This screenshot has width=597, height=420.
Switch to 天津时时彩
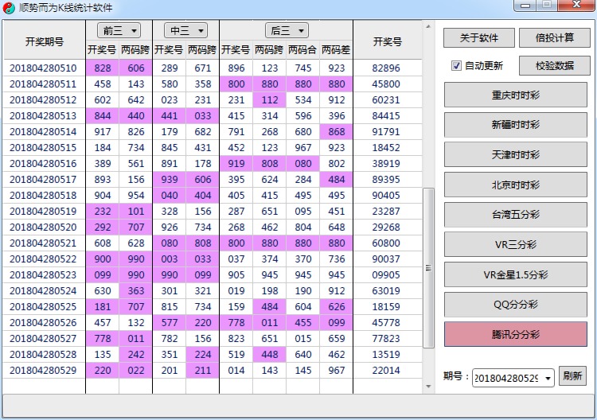tap(515, 154)
